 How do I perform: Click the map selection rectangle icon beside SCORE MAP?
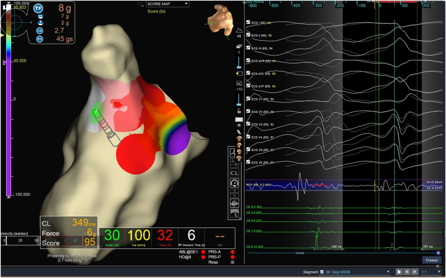[x=140, y=4]
